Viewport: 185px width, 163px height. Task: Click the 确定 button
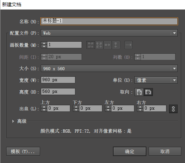pos(130,151)
